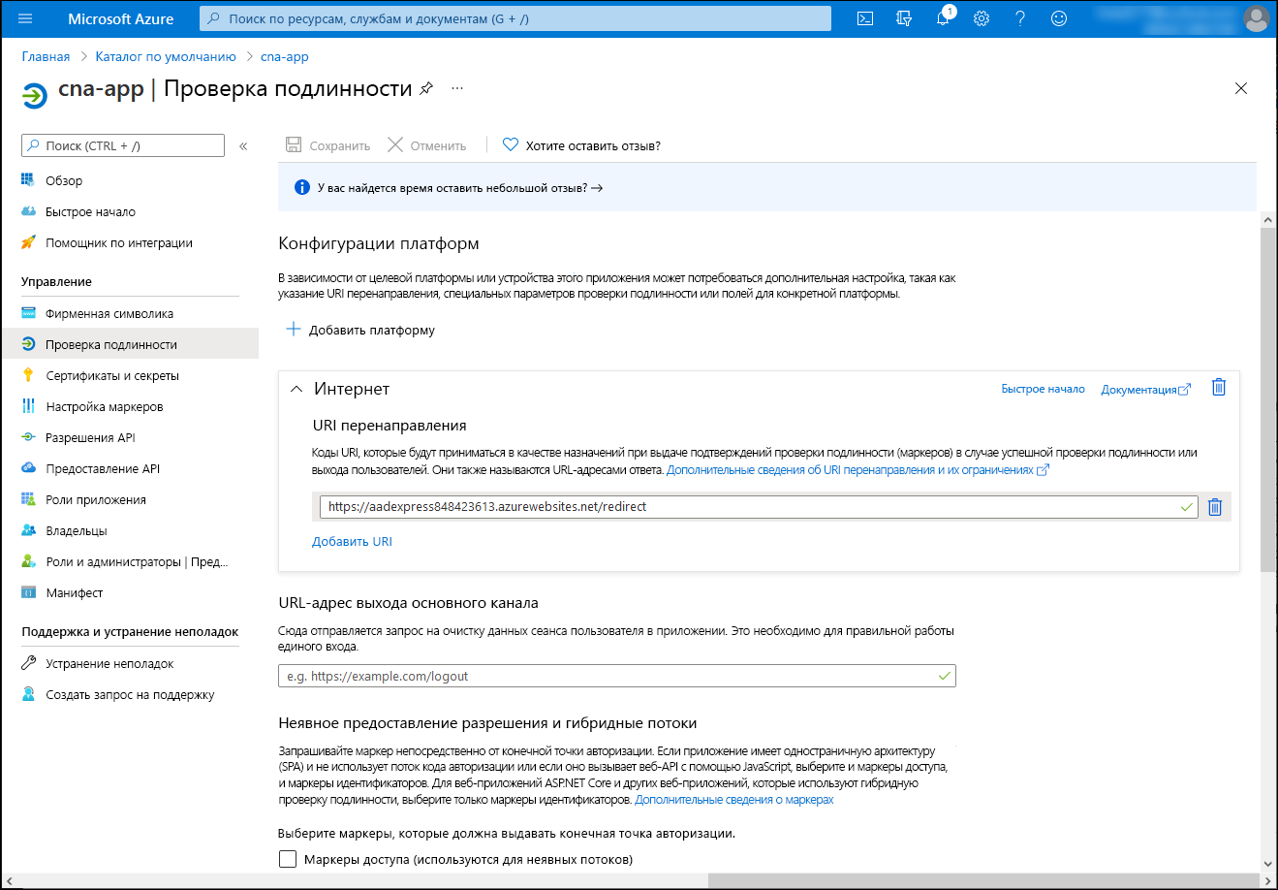
Task: Delete the Интернет platform with trash icon
Action: pos(1219,388)
